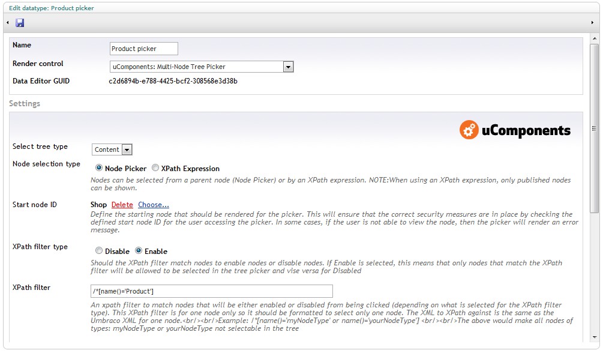The height and width of the screenshot is (353, 603).
Task: Save the datatype with the floppy disk icon
Action: (x=20, y=23)
